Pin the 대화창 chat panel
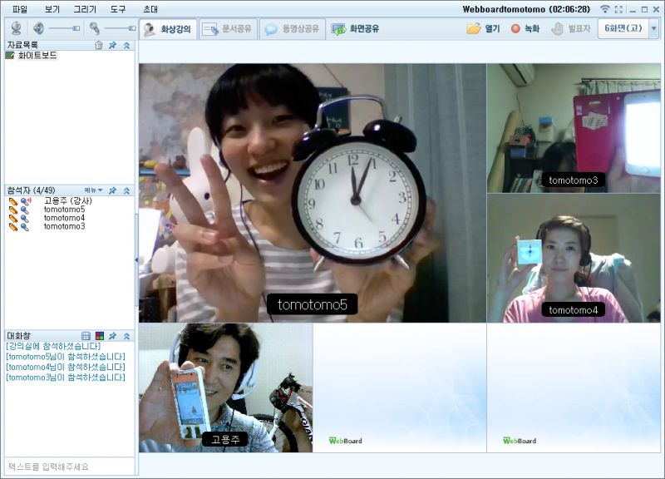665x479 pixels. tap(112, 336)
